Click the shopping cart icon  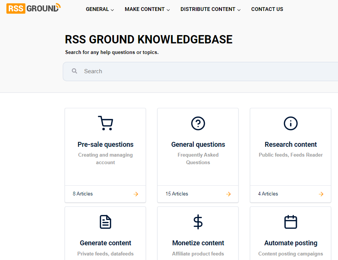105,123
